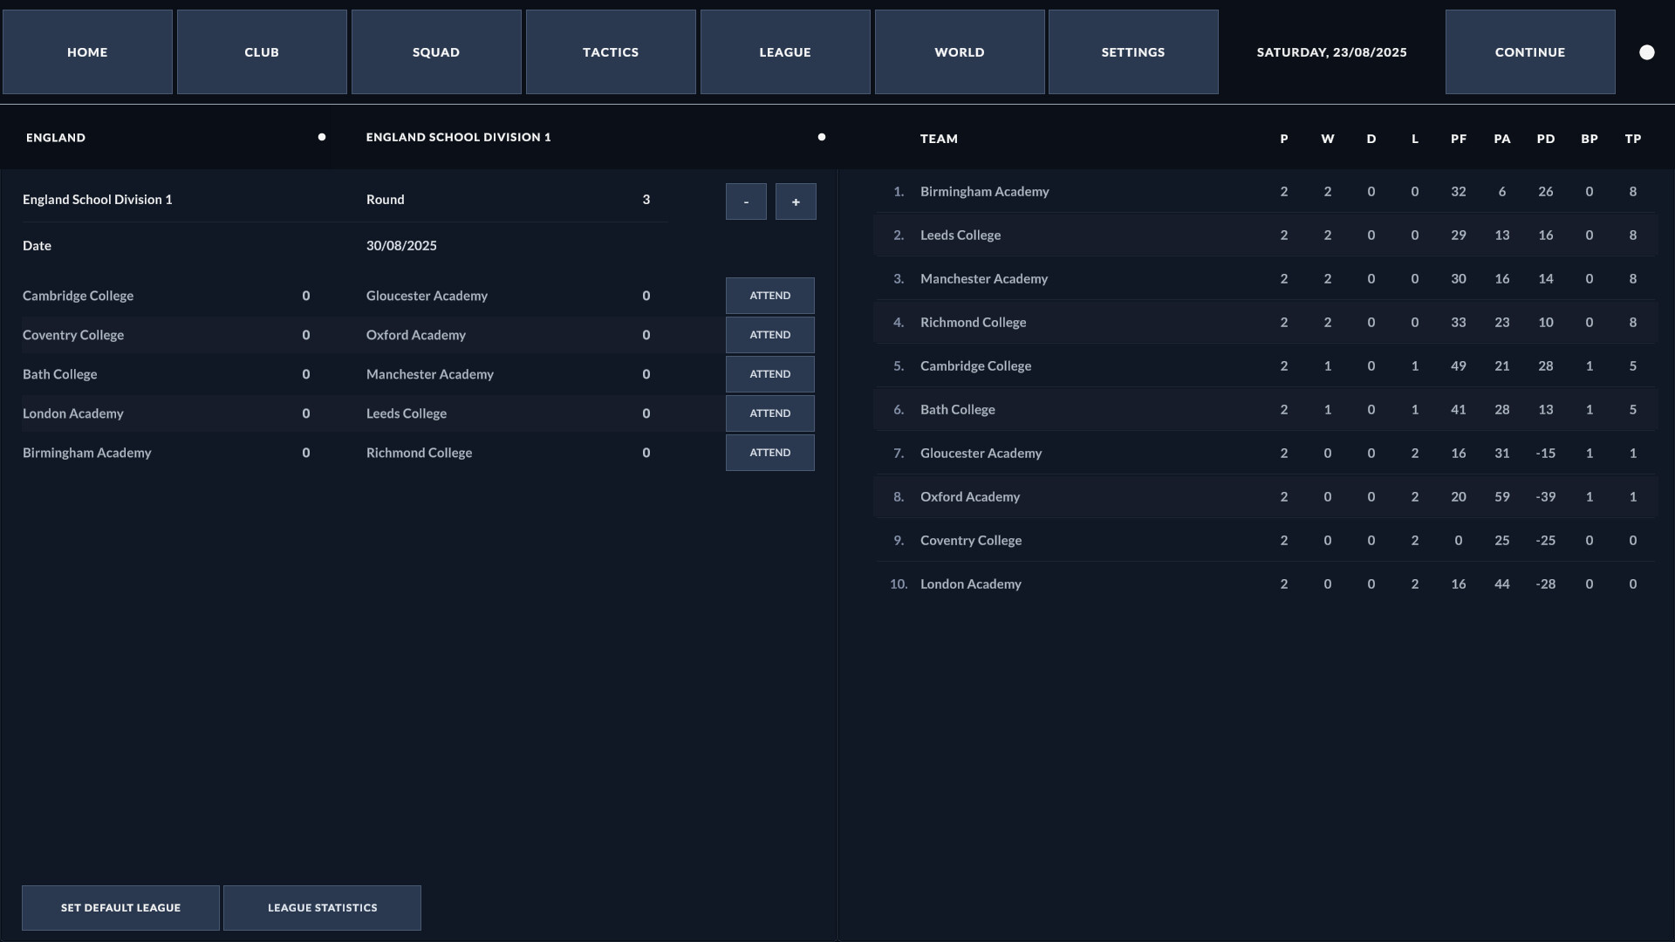Click Set Default League button
The height and width of the screenshot is (942, 1675).
[x=120, y=908]
